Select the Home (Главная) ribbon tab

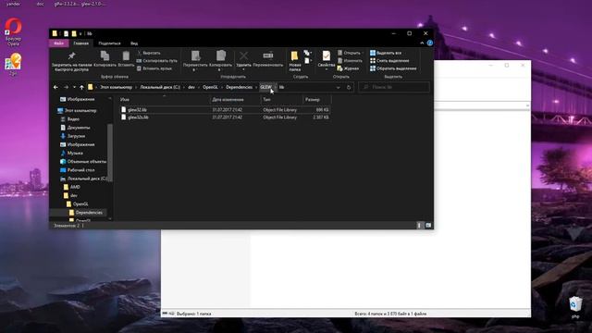tap(80, 43)
